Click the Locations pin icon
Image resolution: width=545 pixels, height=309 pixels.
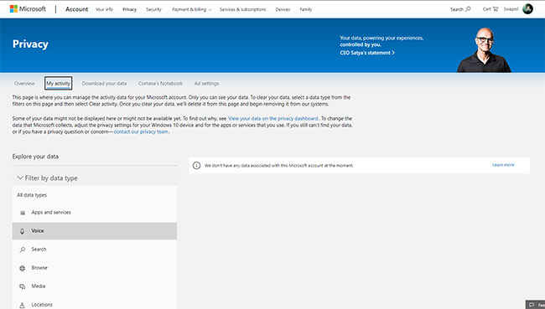[23, 305]
